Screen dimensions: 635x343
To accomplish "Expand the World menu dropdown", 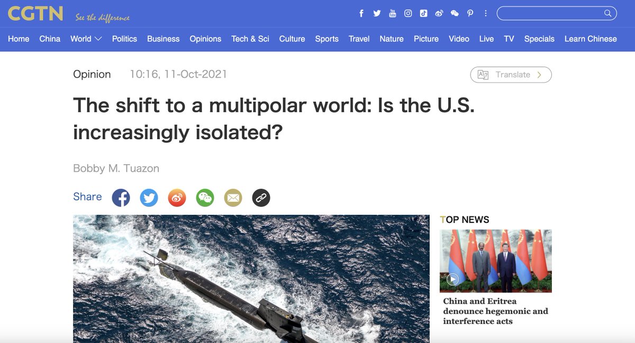I will click(x=86, y=39).
